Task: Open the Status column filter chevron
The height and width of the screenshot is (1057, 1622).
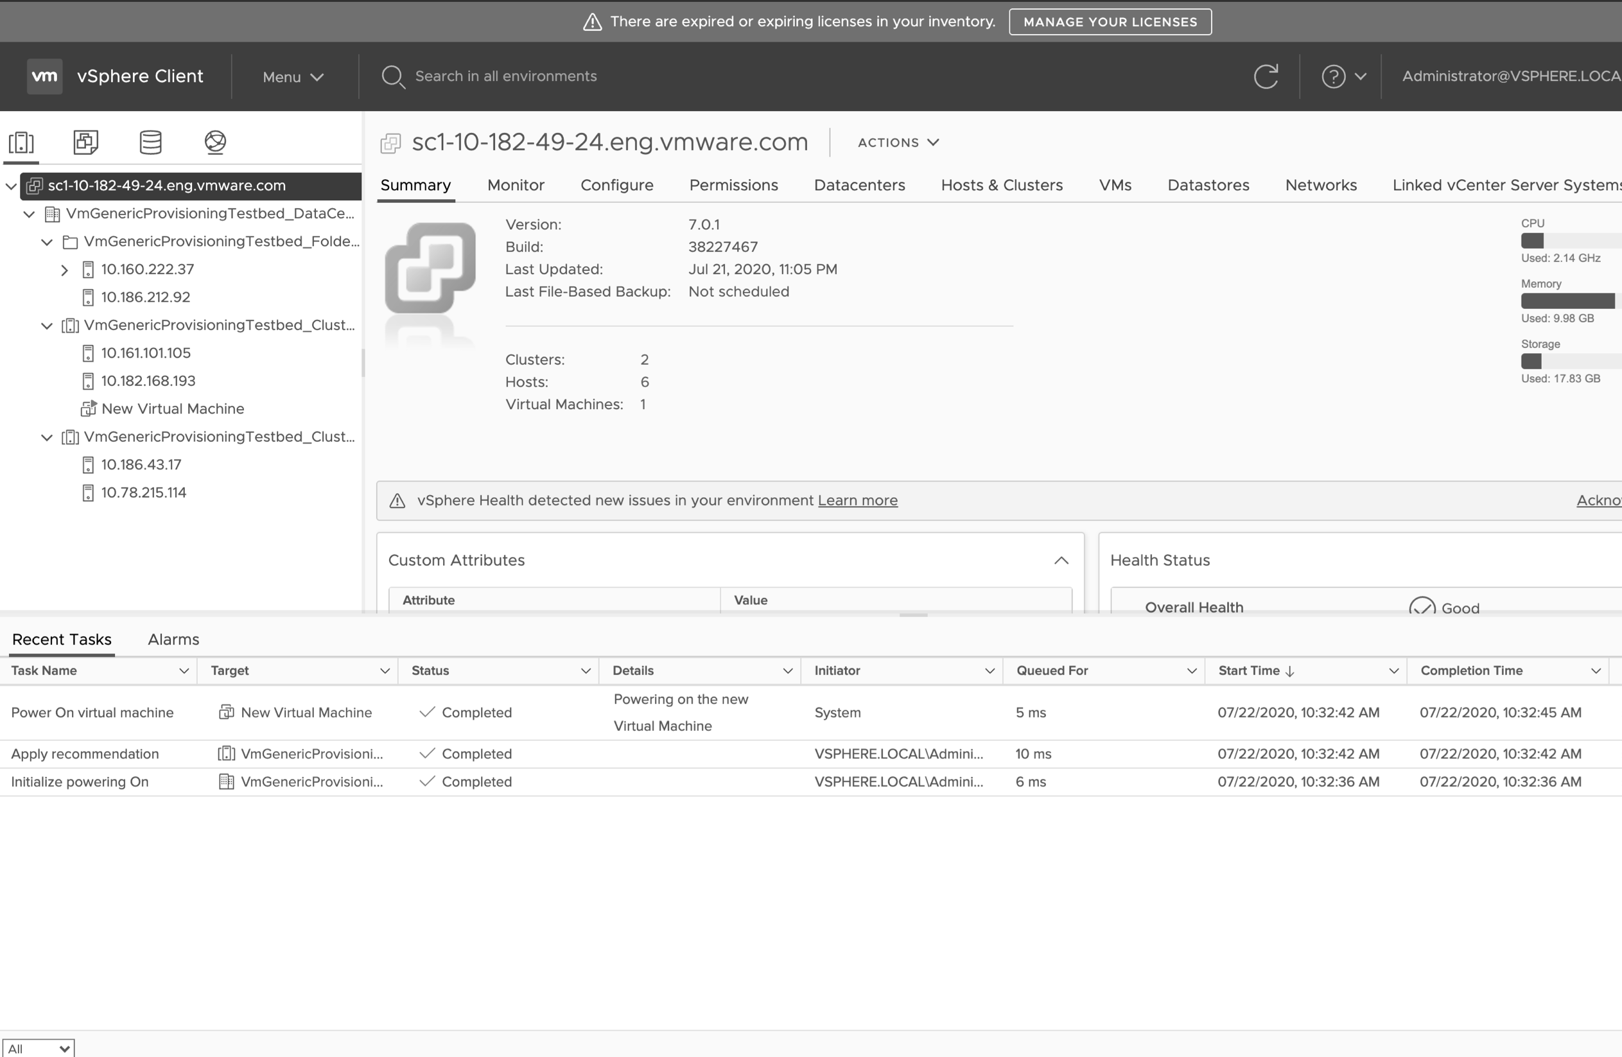Action: pos(586,671)
